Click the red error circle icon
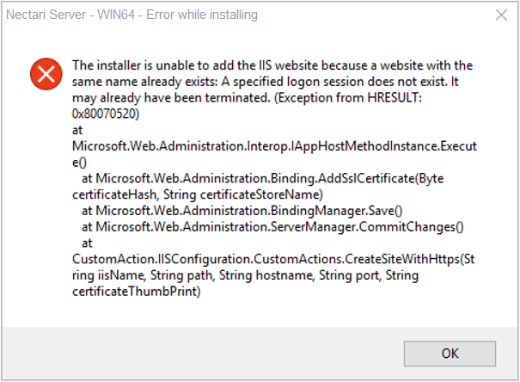This screenshot has width=520, height=382. 42,74
